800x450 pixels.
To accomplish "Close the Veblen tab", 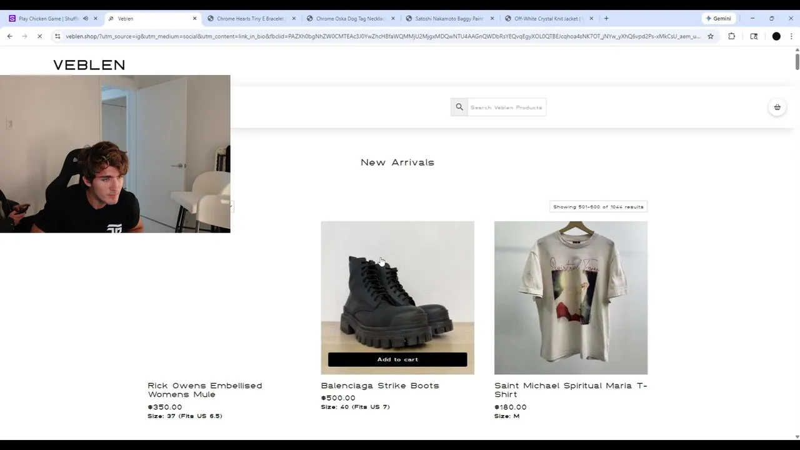I will [194, 19].
